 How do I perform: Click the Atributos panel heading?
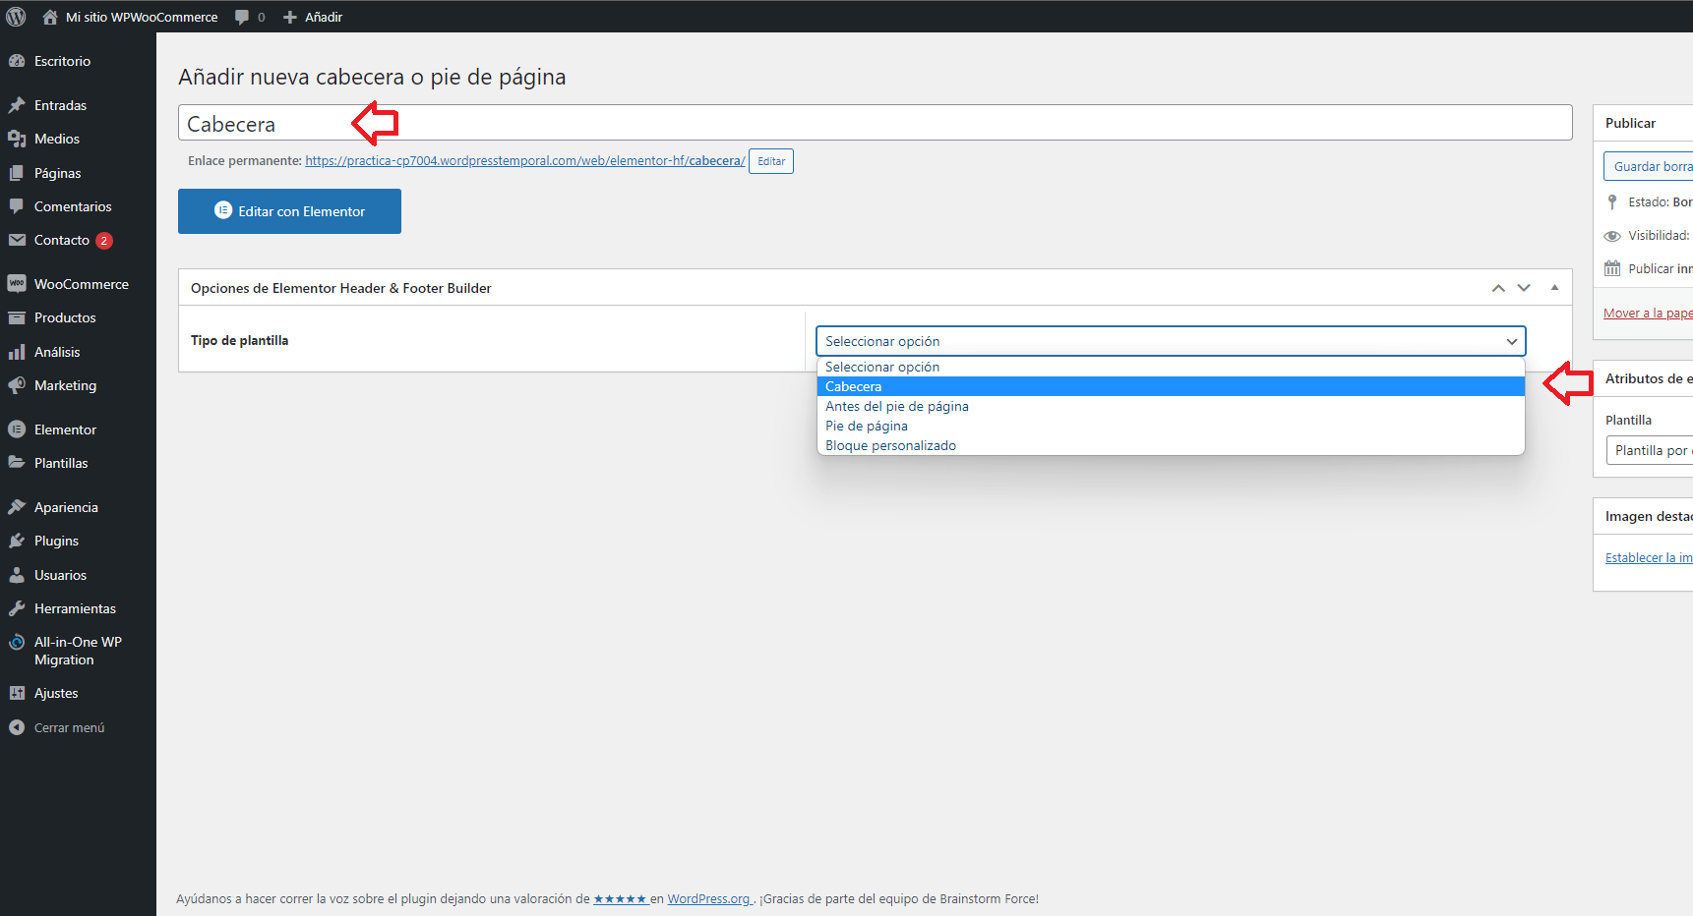tap(1649, 378)
